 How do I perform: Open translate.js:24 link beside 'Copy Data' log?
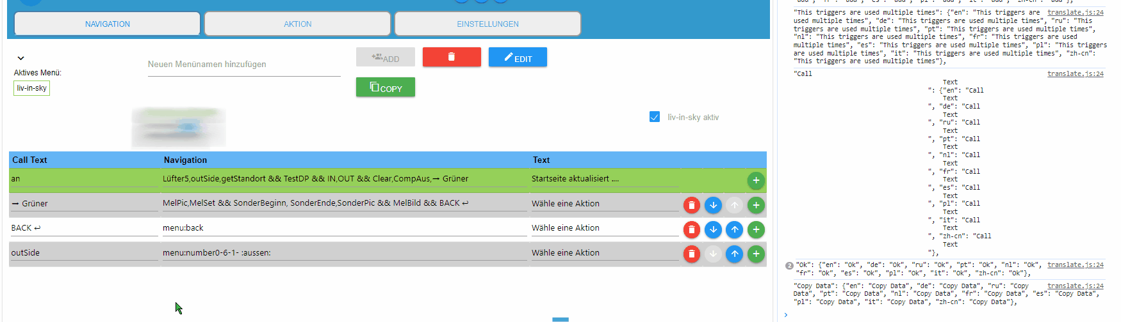[1076, 286]
